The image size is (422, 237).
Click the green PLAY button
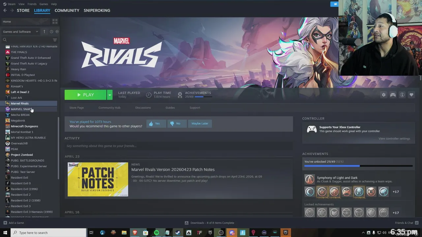pyautogui.click(x=85, y=95)
